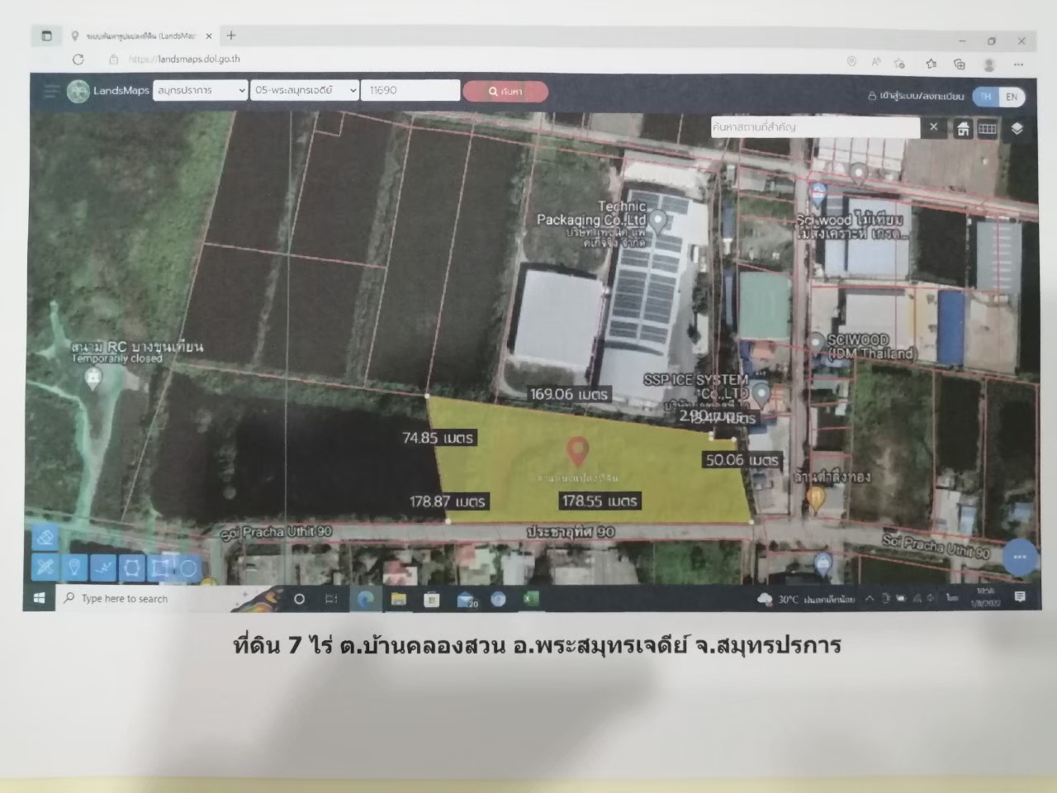Switch language to TH
This screenshot has height=793, width=1057.
[x=986, y=97]
